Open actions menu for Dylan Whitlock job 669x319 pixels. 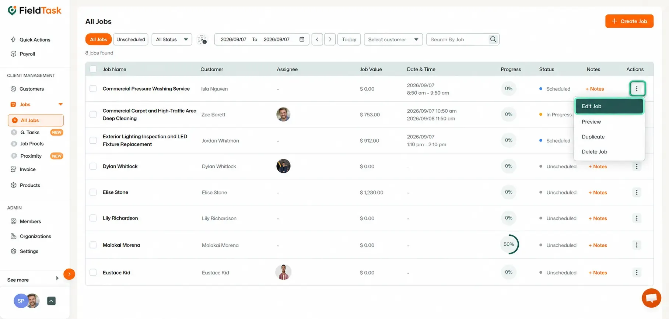pos(637,166)
